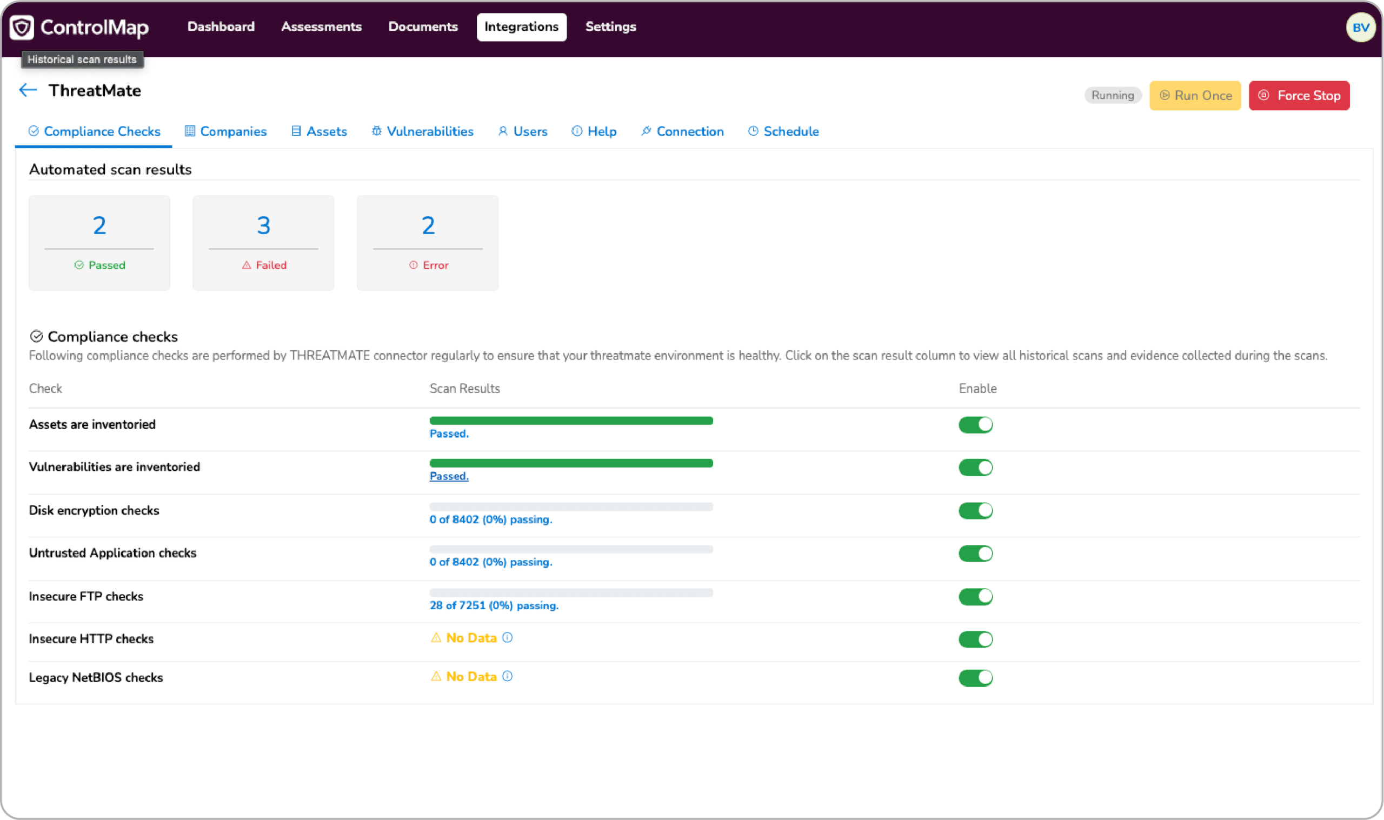The image size is (1384, 820).
Task: Click the info icon beside Legacy NetBIOS No Data
Action: [507, 676]
